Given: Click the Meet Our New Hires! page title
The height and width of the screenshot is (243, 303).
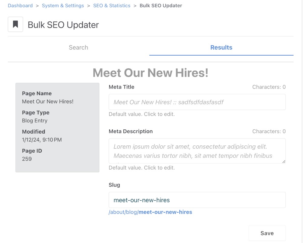Looking at the screenshot, I should click(x=150, y=73).
